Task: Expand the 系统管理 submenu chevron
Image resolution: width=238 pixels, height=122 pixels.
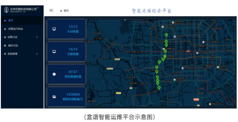Action: point(37,54)
